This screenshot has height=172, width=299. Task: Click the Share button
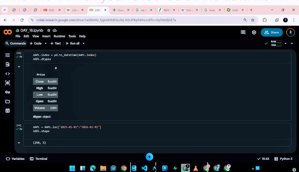tap(272, 32)
